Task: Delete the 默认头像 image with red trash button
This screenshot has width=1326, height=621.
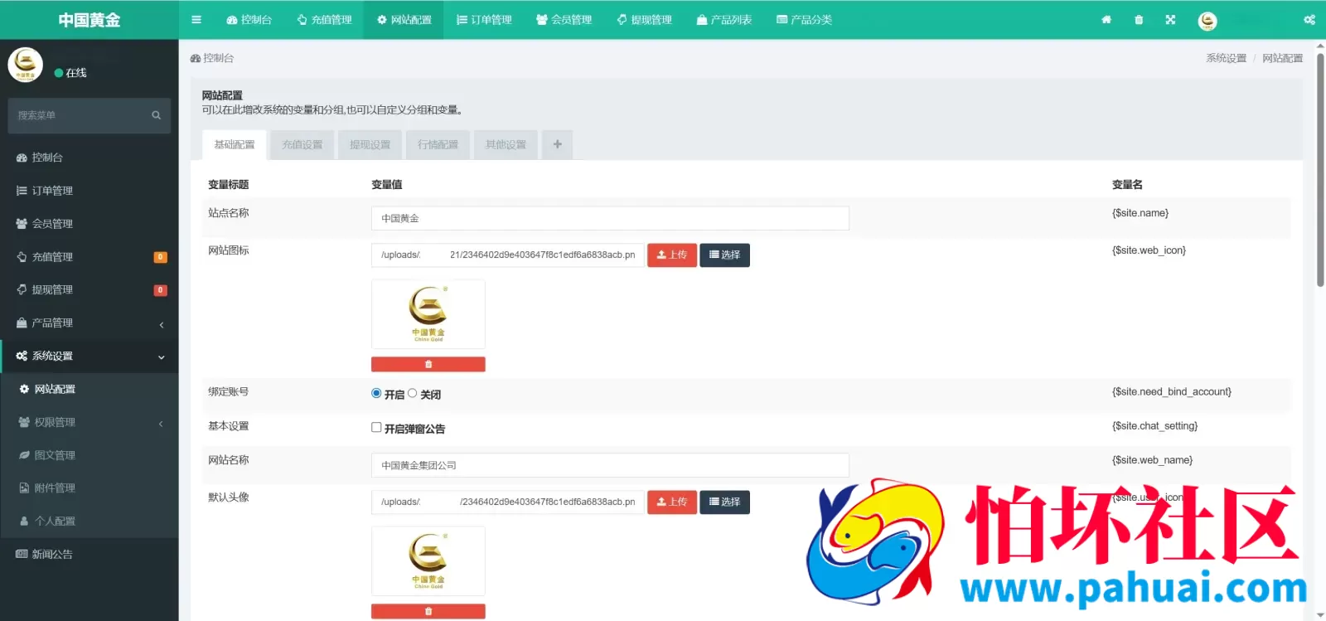Action: point(428,612)
